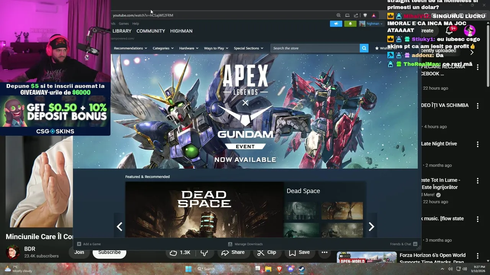This screenshot has width=490, height=275.
Task: Like the YouTube video (1.3K)
Action: click(x=180, y=252)
